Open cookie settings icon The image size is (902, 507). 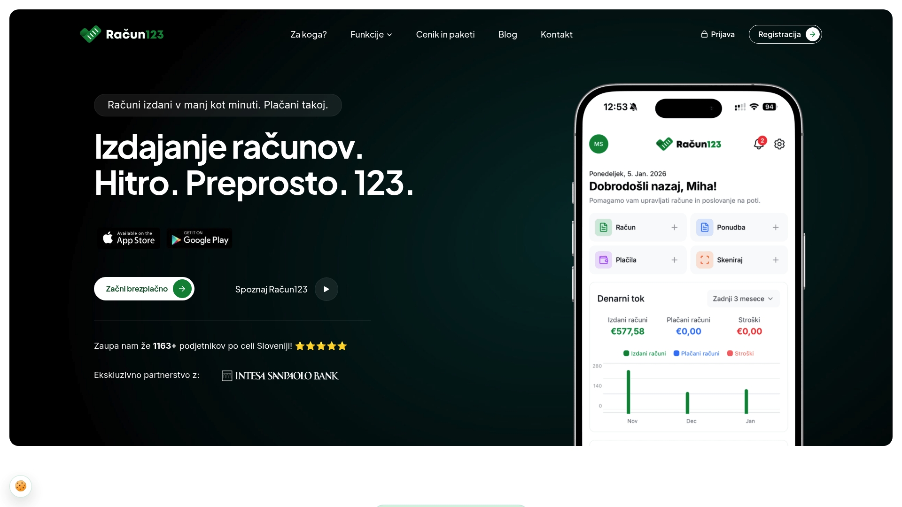[x=21, y=486]
